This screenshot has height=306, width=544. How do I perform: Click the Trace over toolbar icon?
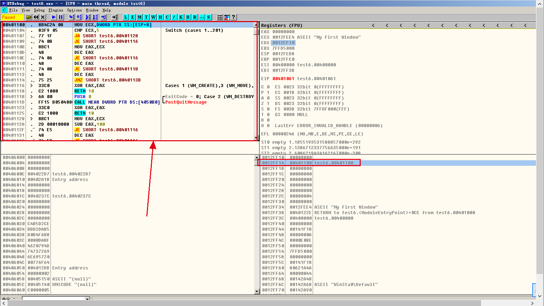pos(95,17)
